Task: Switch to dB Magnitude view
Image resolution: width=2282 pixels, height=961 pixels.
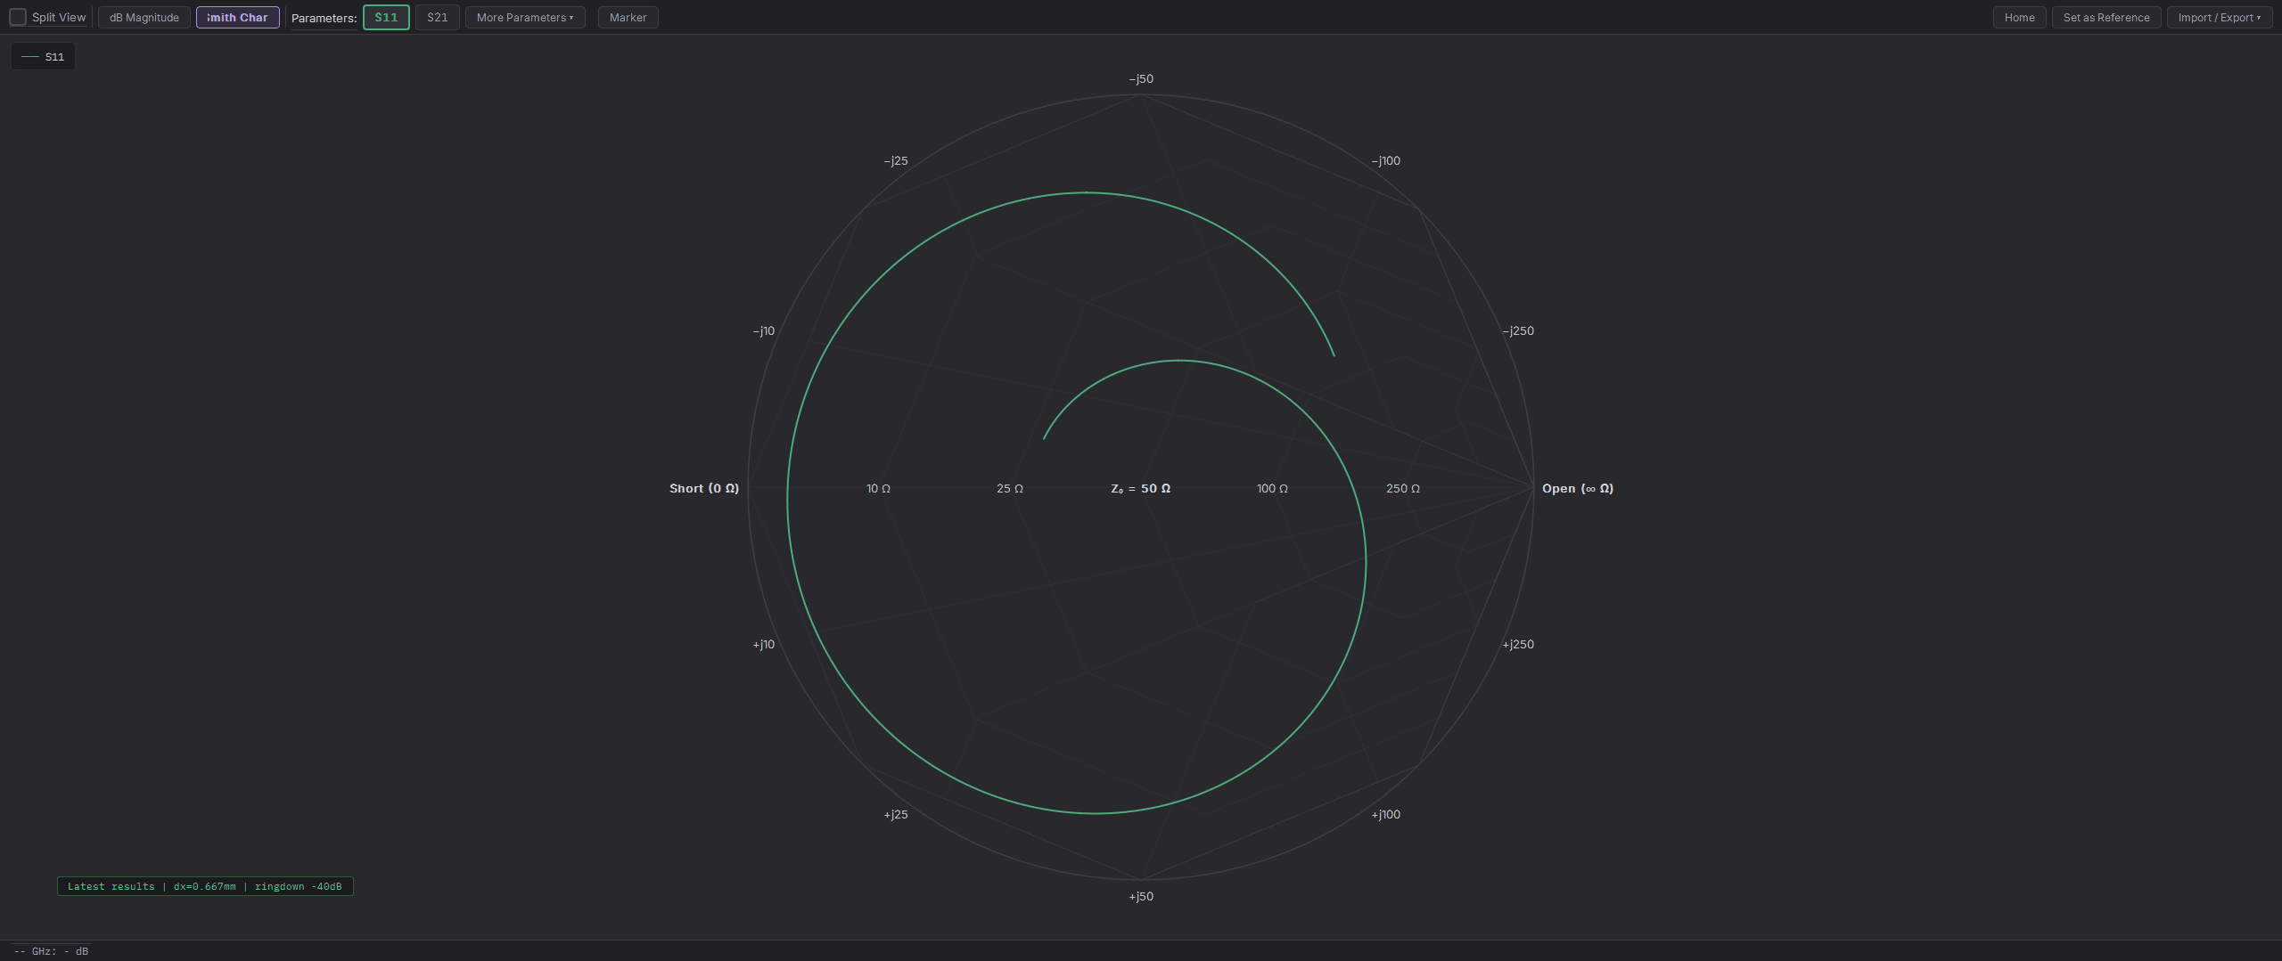Action: [x=144, y=17]
